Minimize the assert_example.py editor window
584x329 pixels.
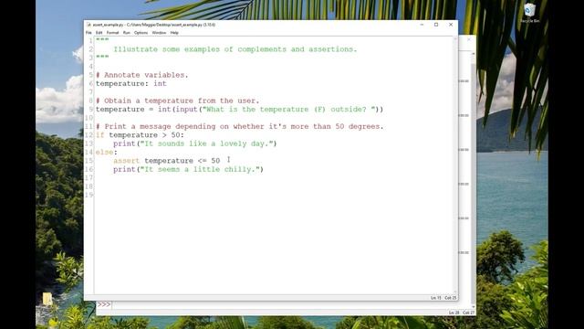tap(422, 25)
